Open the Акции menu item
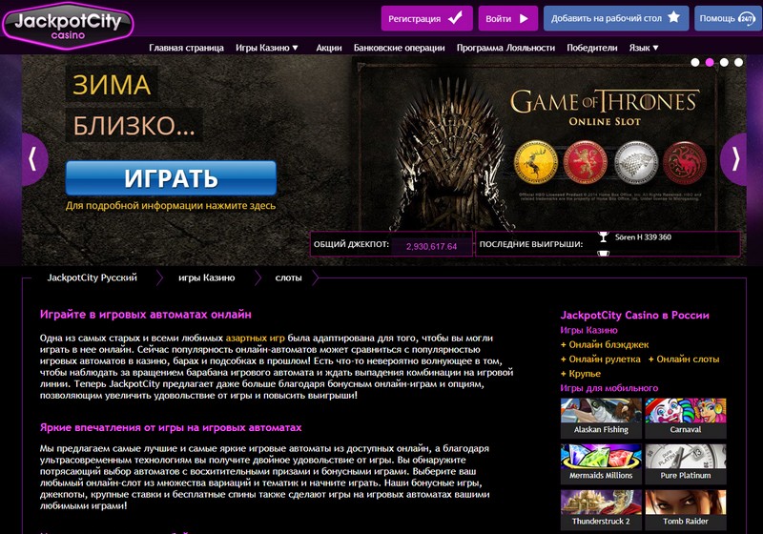Image resolution: width=763 pixels, height=534 pixels. (329, 48)
